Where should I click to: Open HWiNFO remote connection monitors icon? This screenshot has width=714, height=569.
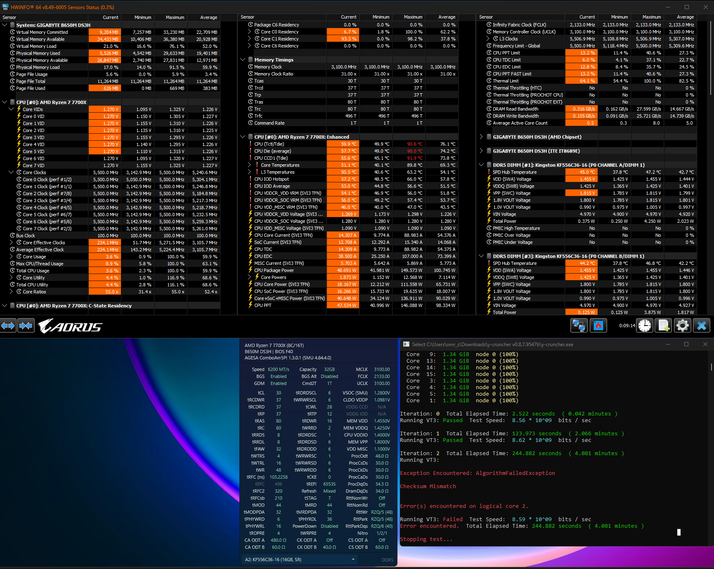(x=579, y=326)
